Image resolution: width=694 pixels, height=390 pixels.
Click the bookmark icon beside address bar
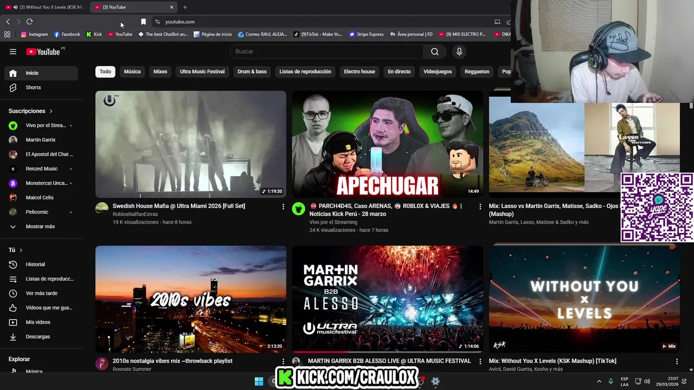point(143,22)
